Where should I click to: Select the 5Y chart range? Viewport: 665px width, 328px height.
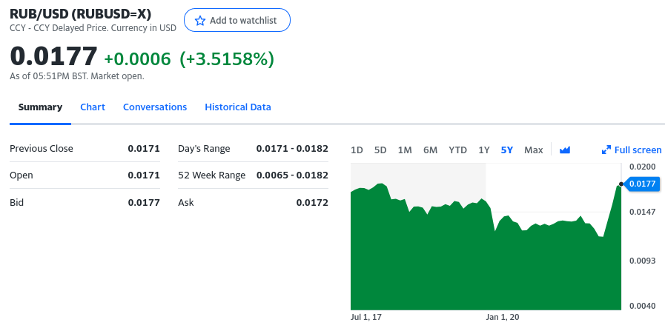click(x=507, y=150)
